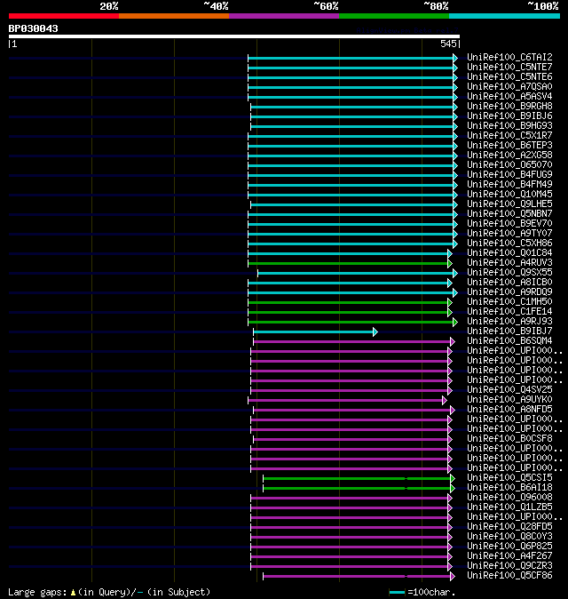
Task: Click the UniRef100_O65070 label
Action: (509, 165)
